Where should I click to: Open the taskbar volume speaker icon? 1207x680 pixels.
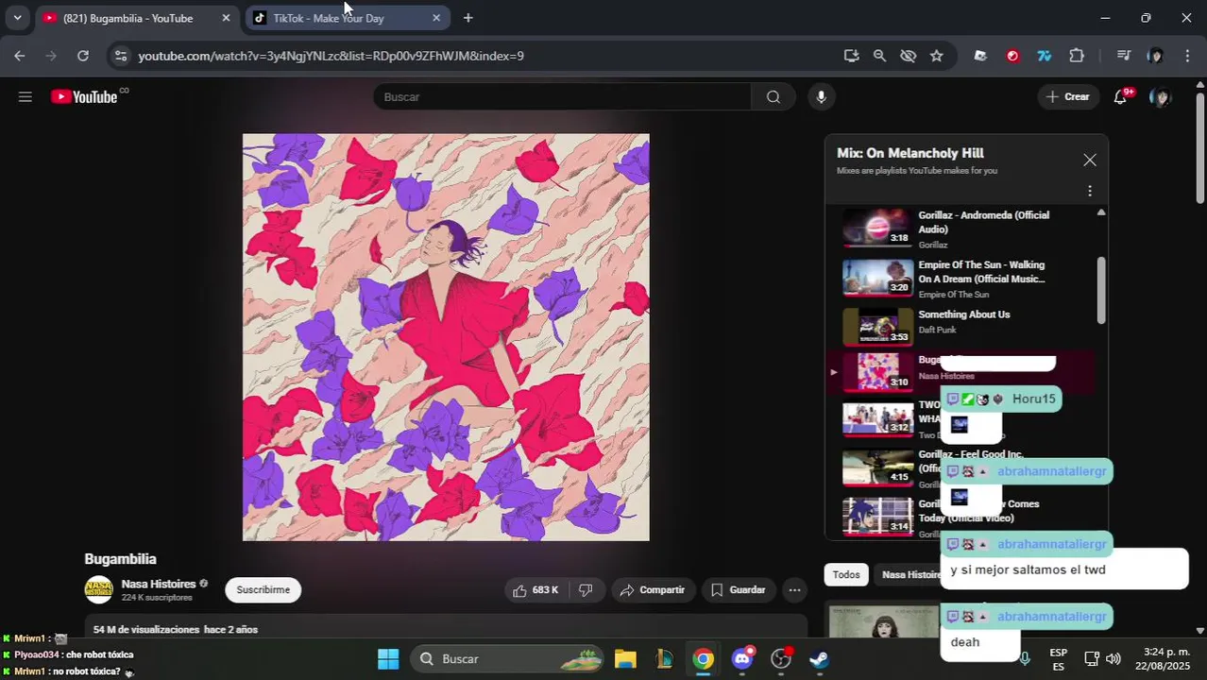1113,659
